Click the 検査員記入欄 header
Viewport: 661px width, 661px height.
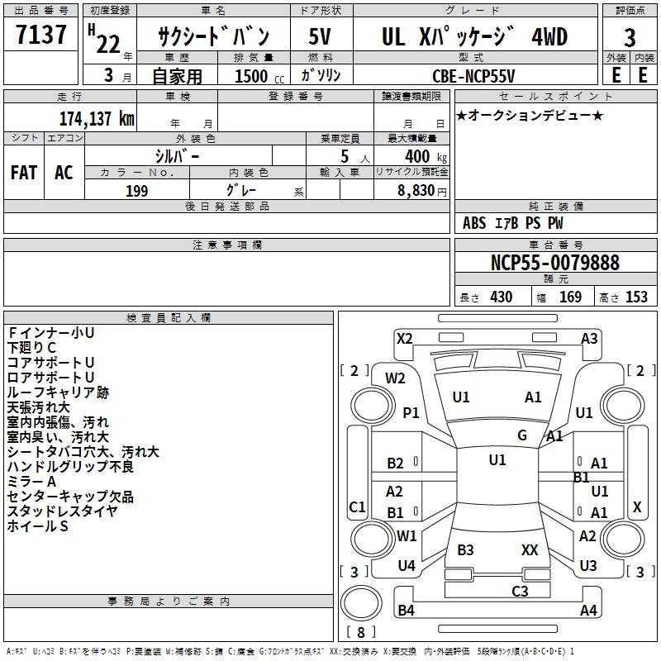click(x=169, y=318)
